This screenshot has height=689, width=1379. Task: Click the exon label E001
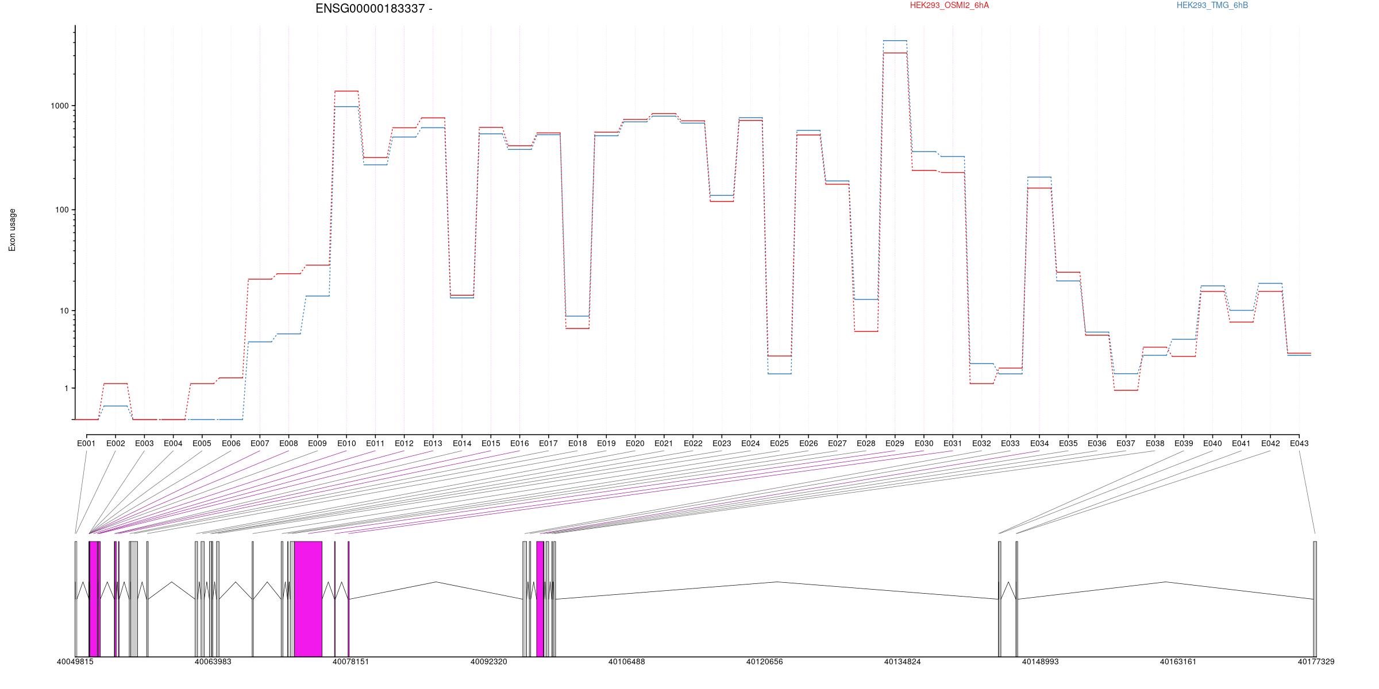[86, 443]
